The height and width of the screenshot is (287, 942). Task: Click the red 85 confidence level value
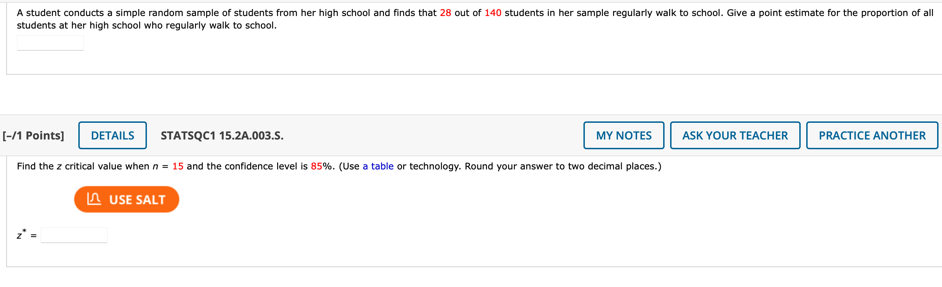pyautogui.click(x=316, y=166)
